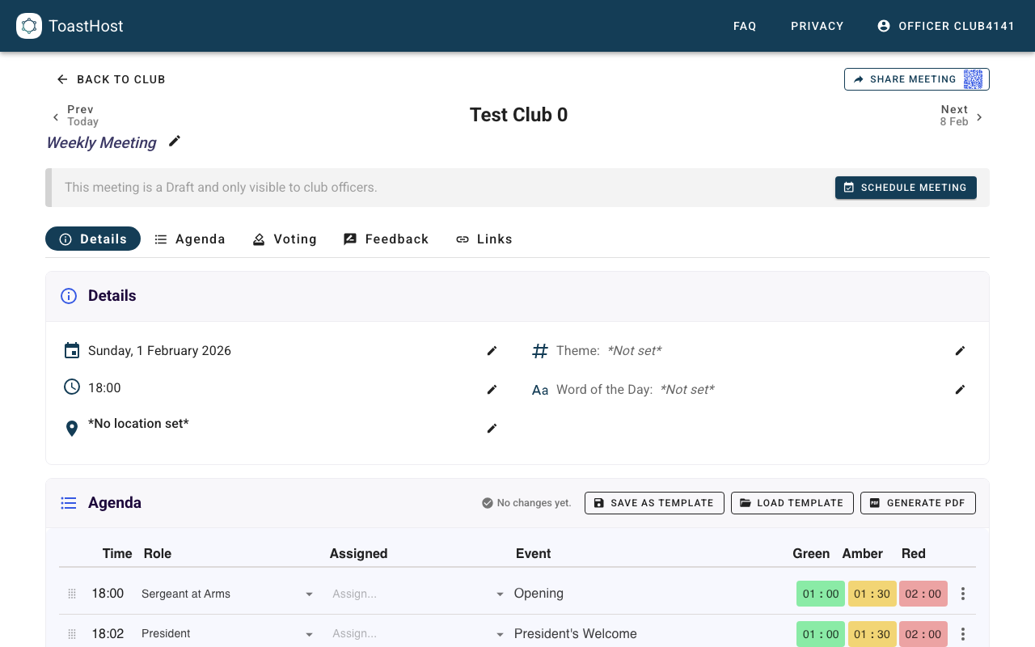Edit the location with its pencil icon
1035x647 pixels.
(492, 429)
